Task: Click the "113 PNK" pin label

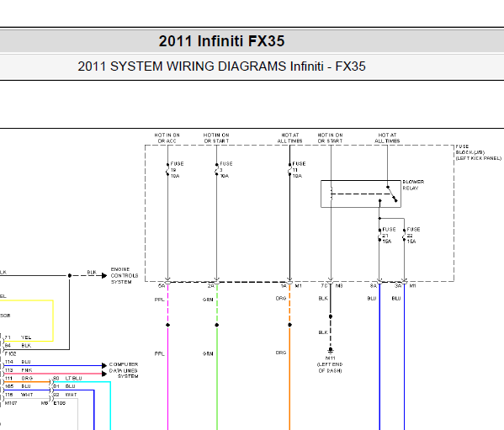Action: (x=19, y=370)
